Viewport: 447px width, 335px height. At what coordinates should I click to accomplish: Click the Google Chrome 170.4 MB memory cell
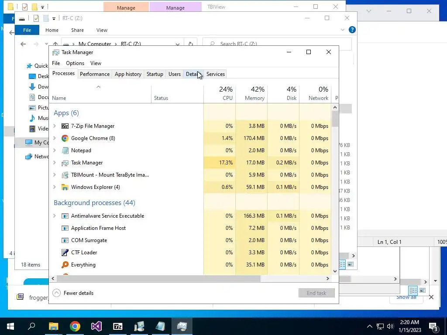(x=252, y=138)
